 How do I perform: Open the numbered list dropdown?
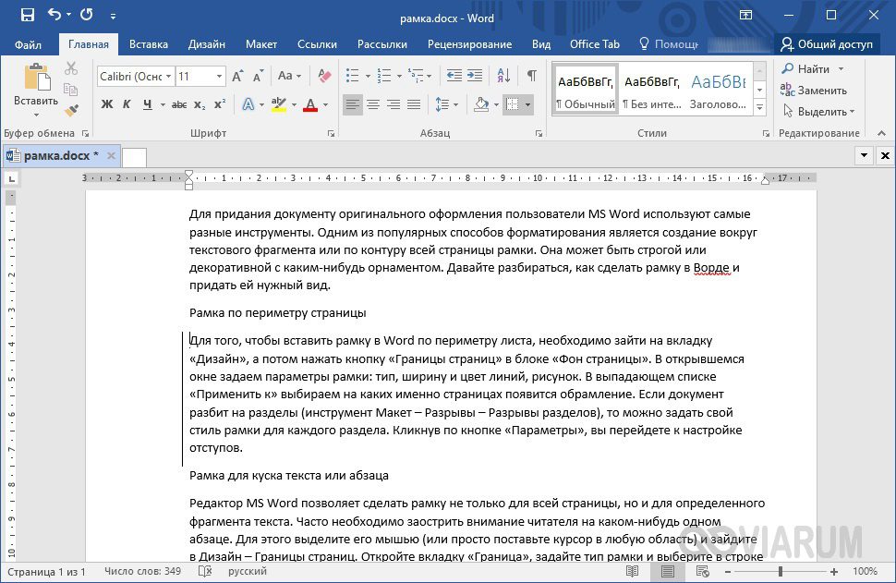[x=399, y=76]
